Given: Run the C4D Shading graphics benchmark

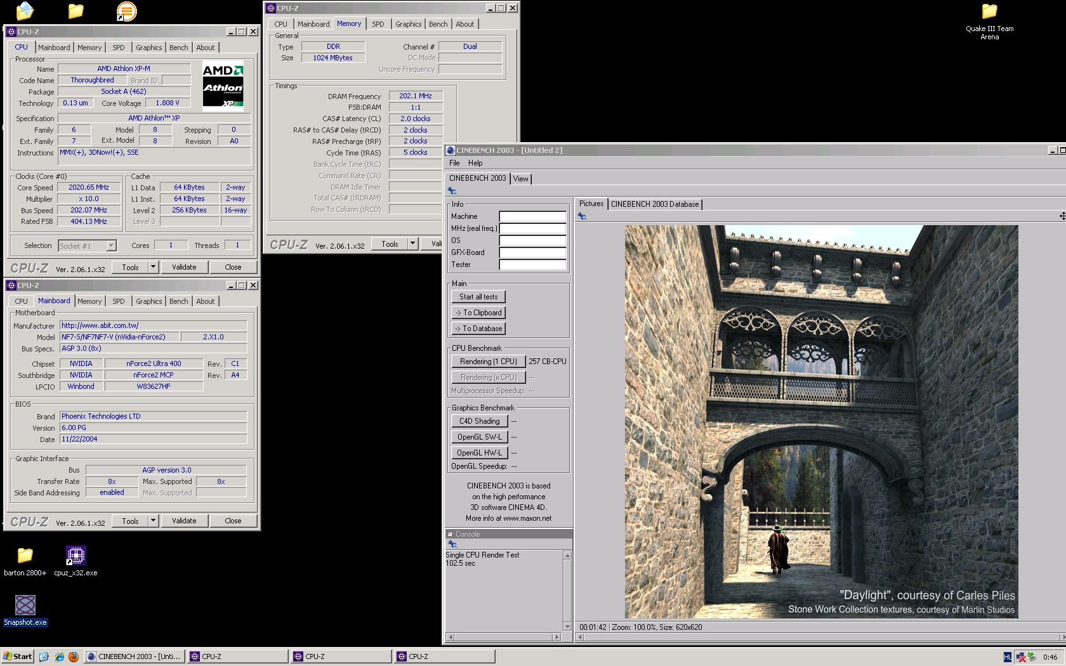Looking at the screenshot, I should [480, 421].
